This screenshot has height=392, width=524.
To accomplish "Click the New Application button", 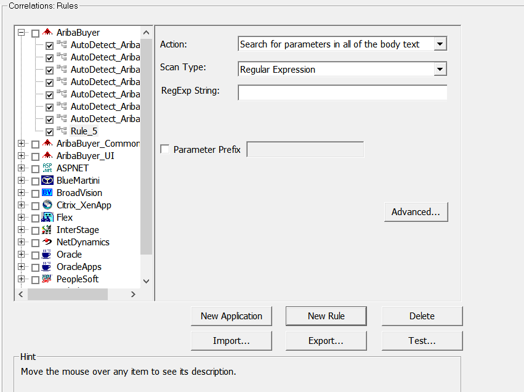I will point(232,316).
